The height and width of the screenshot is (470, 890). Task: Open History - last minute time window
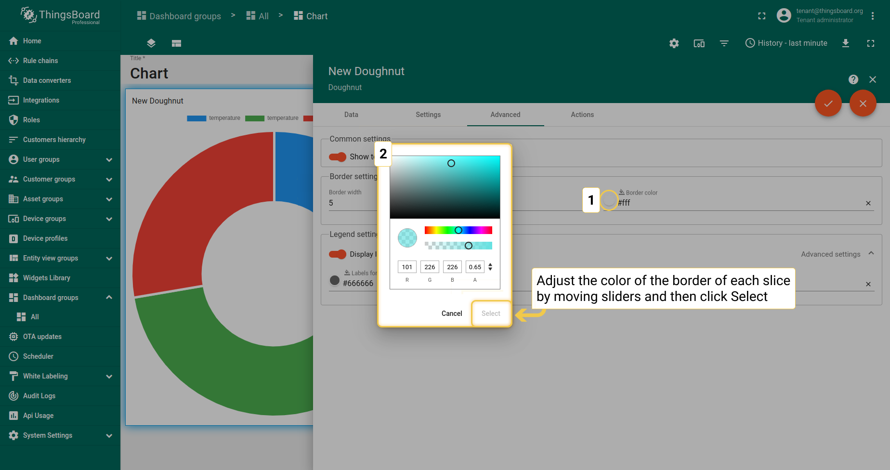click(x=786, y=43)
